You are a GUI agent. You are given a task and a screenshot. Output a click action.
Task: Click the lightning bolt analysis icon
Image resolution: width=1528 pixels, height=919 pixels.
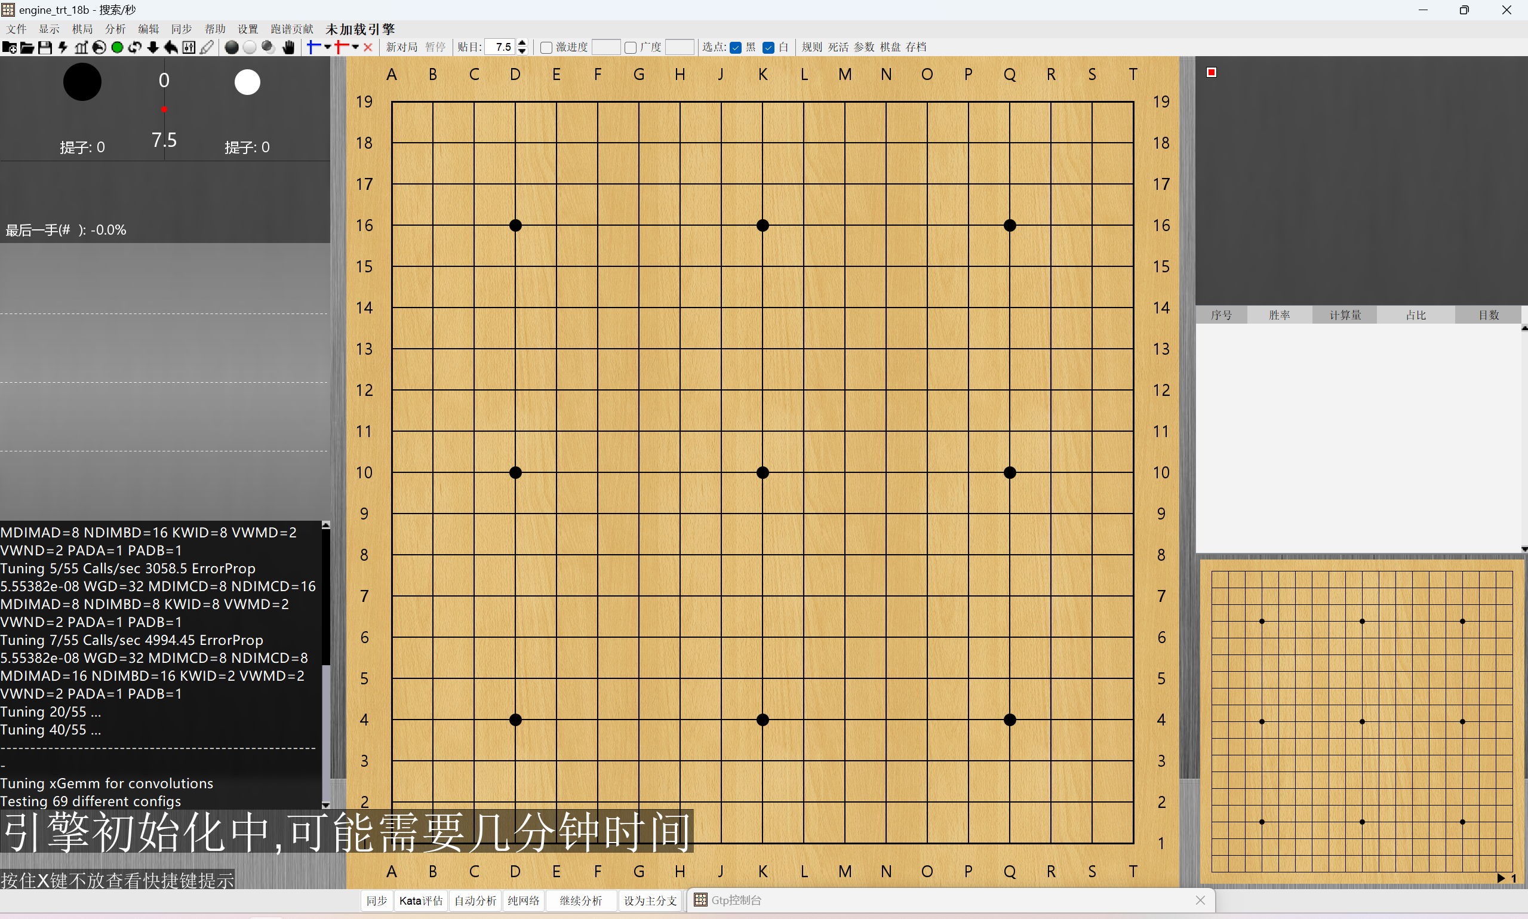pos(63,48)
